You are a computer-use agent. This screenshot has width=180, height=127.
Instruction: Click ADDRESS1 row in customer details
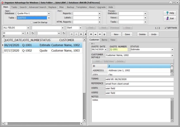point(131,70)
